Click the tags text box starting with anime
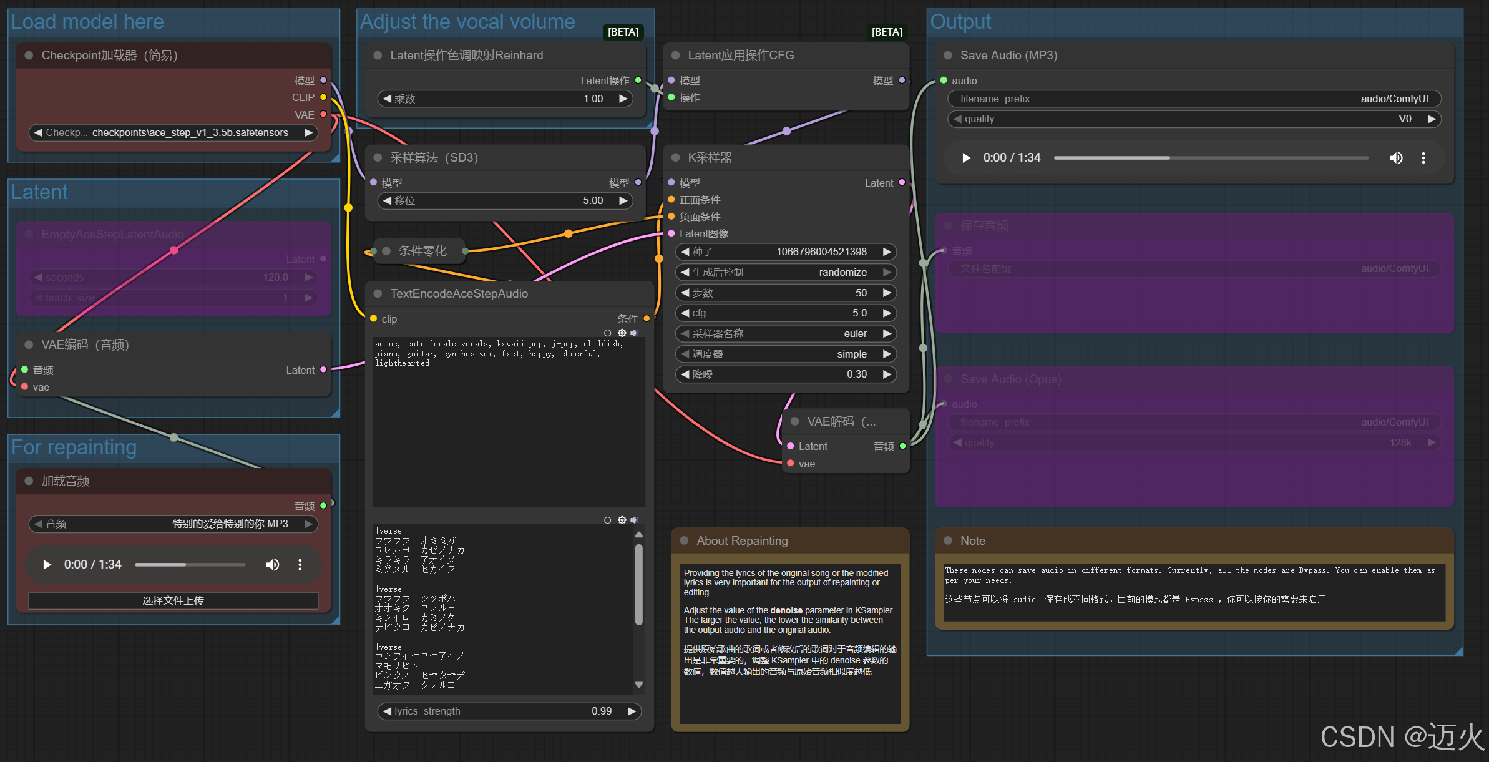Screen dimensions: 1489x762 tap(509, 422)
